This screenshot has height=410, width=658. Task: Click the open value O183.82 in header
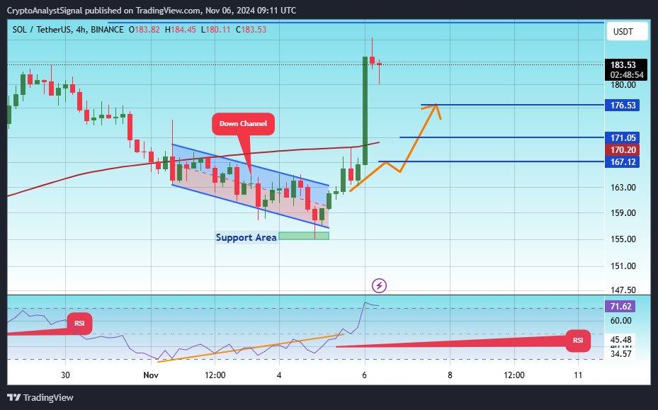pyautogui.click(x=144, y=30)
